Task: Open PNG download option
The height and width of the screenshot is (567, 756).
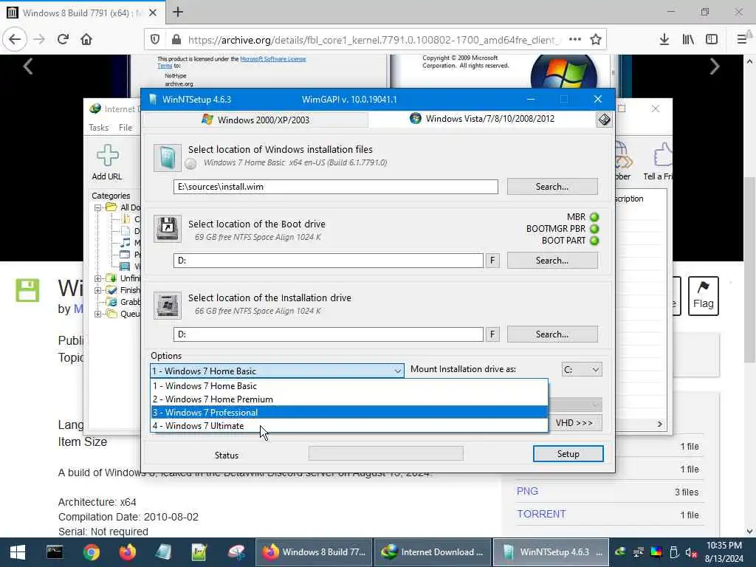Action: pos(527,491)
